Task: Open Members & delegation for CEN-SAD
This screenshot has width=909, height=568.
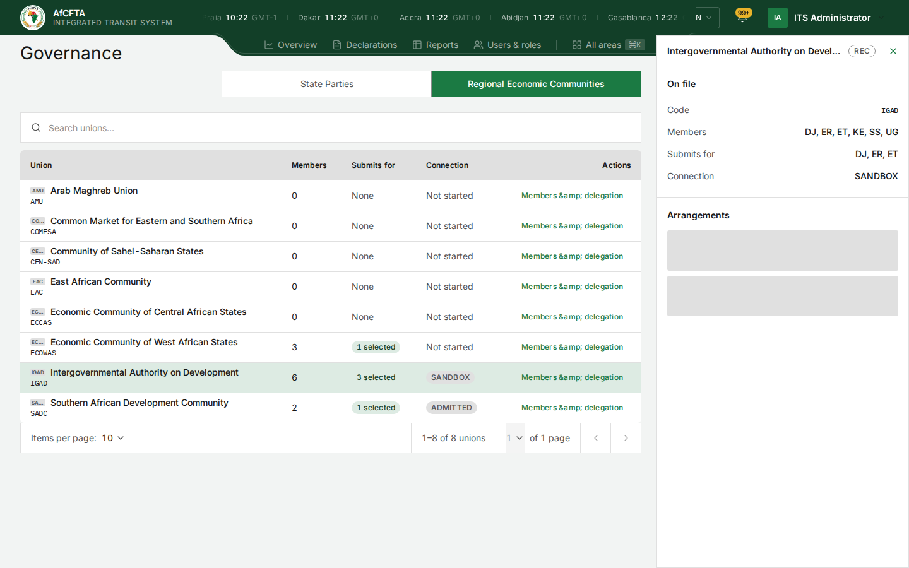Action: point(572,256)
